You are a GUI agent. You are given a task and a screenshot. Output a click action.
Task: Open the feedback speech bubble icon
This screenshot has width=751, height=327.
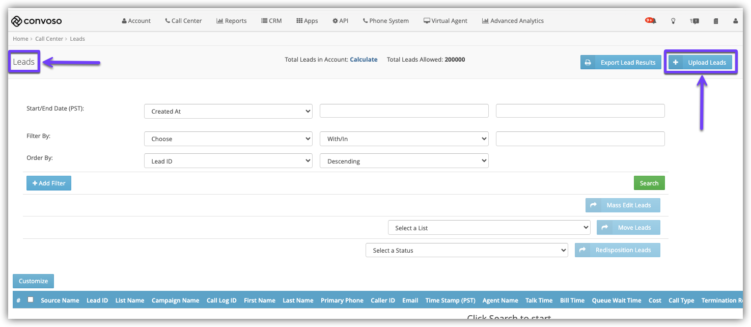coord(694,21)
